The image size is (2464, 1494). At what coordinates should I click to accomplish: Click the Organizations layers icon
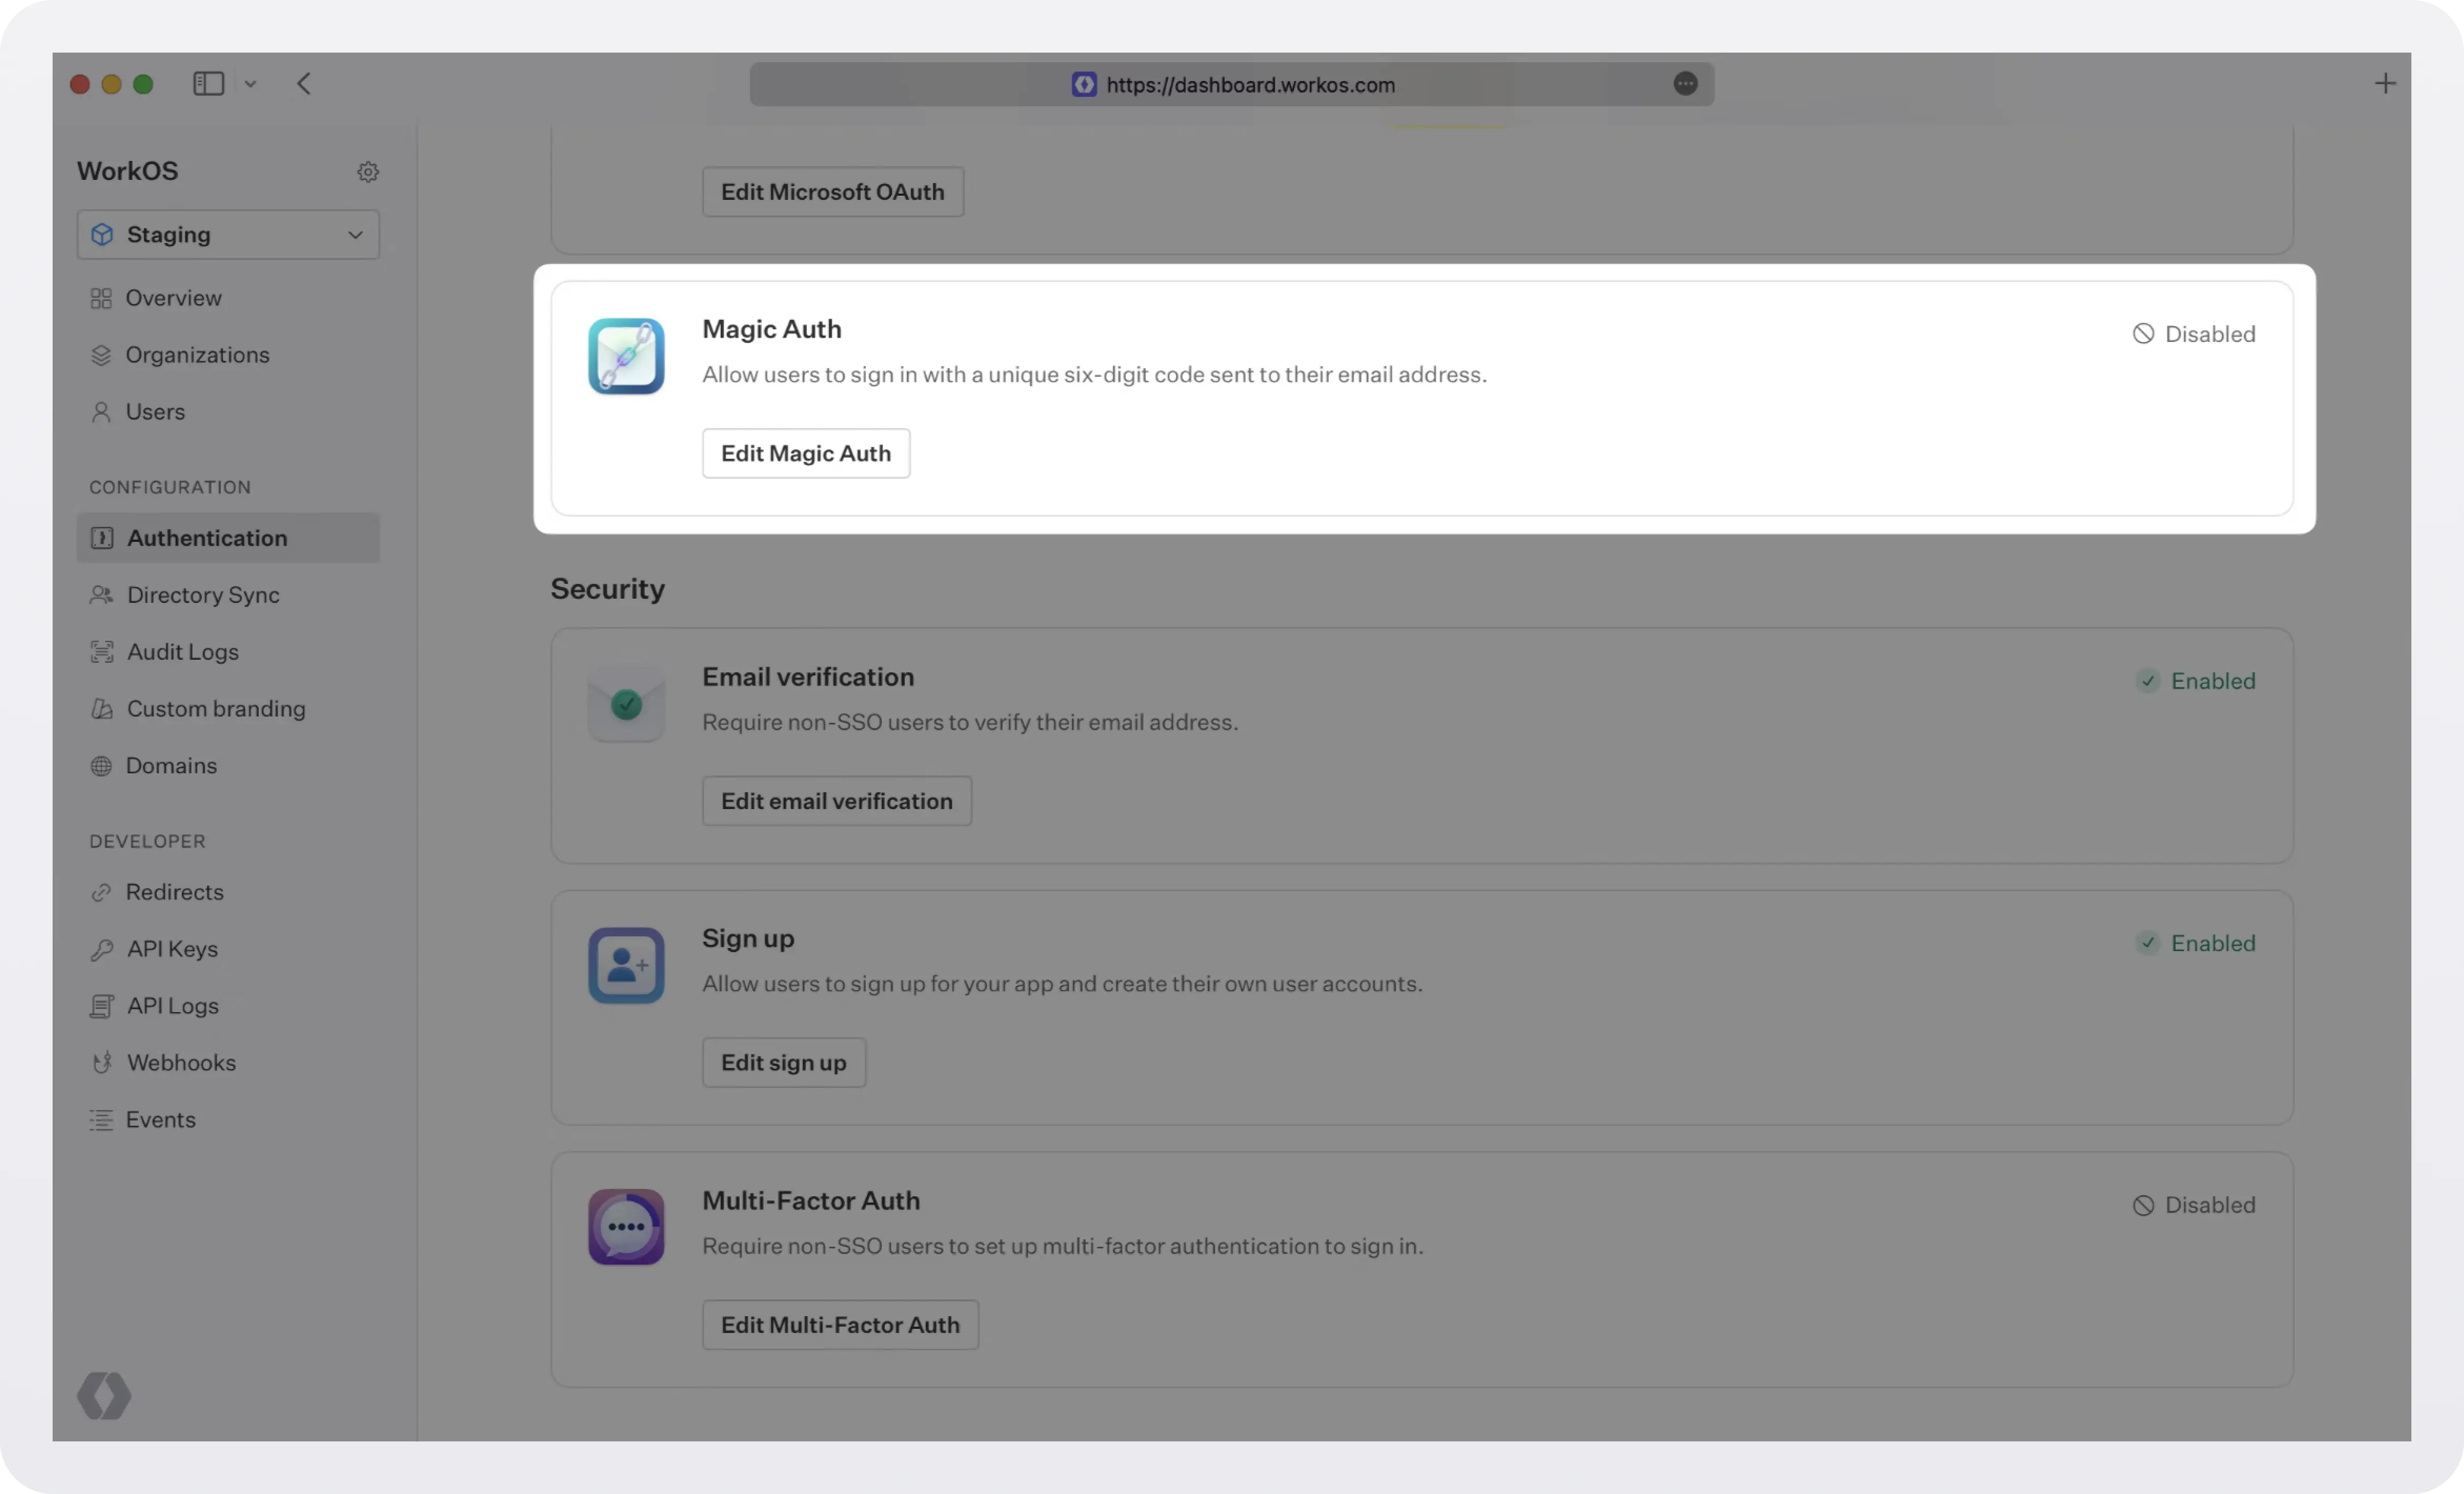(x=101, y=355)
